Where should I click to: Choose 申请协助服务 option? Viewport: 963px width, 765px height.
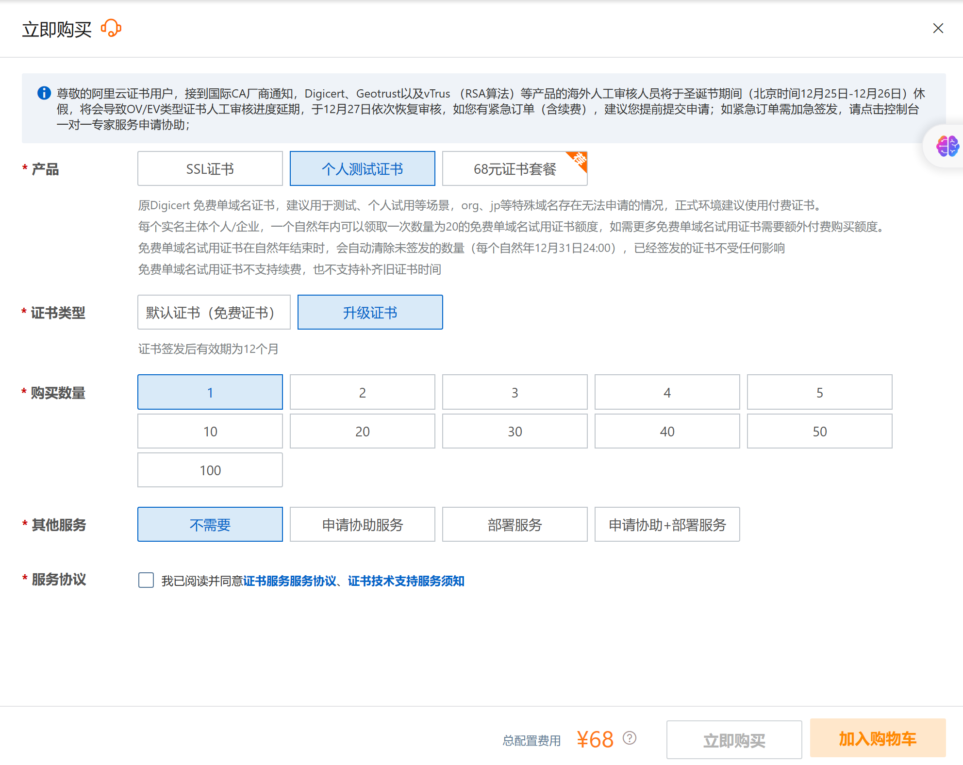tap(363, 524)
